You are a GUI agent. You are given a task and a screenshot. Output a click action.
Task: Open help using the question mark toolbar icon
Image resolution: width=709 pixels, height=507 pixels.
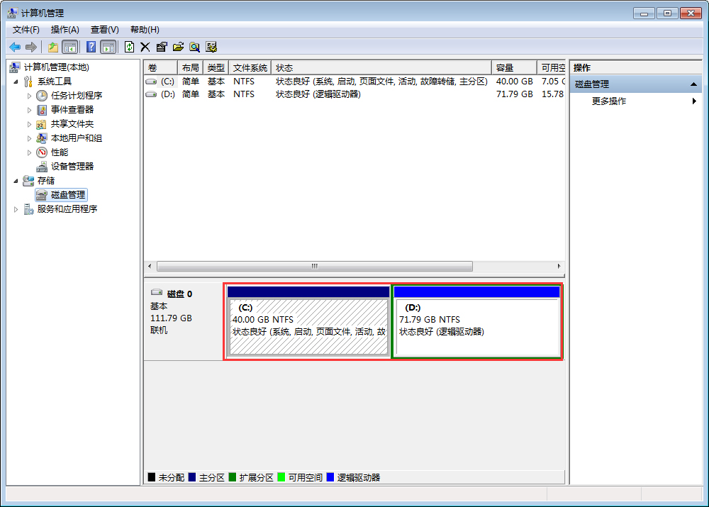pos(91,47)
